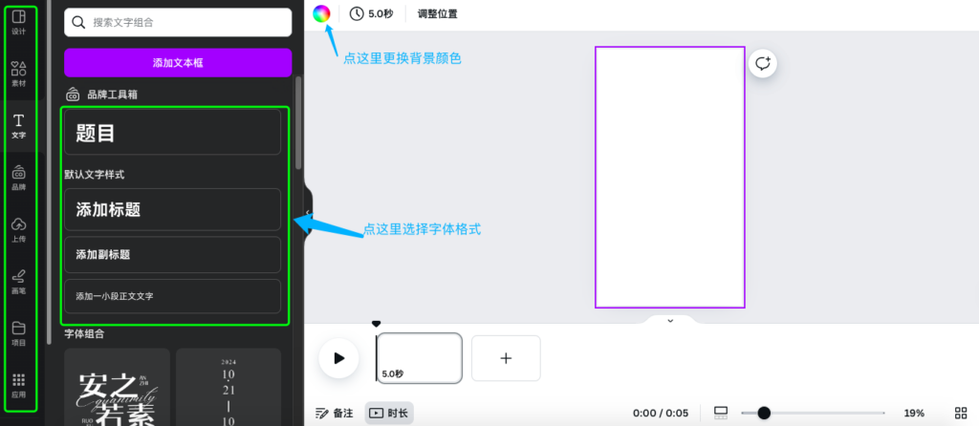
Task: Open the 应用 apps grid
Action: pos(19,385)
